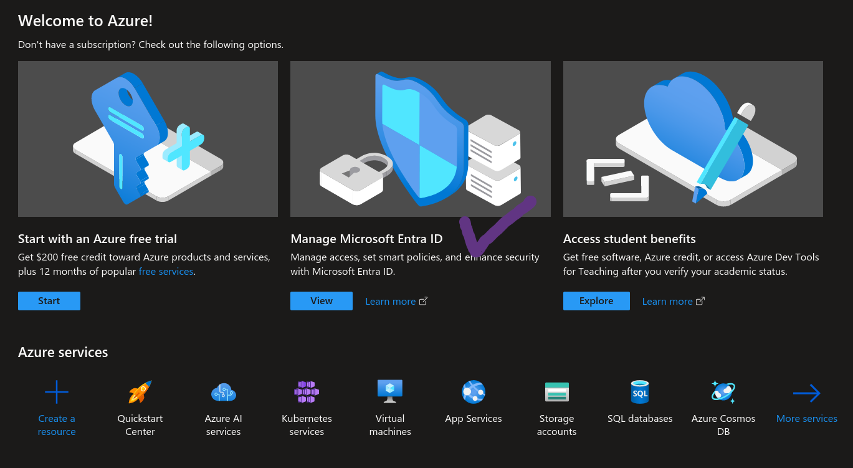
Task: Click Learn more link under Entra ID
Action: (x=391, y=302)
